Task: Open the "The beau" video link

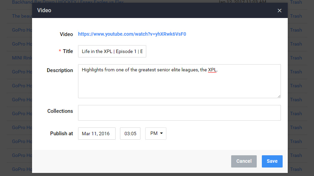Action: tap(21, 16)
